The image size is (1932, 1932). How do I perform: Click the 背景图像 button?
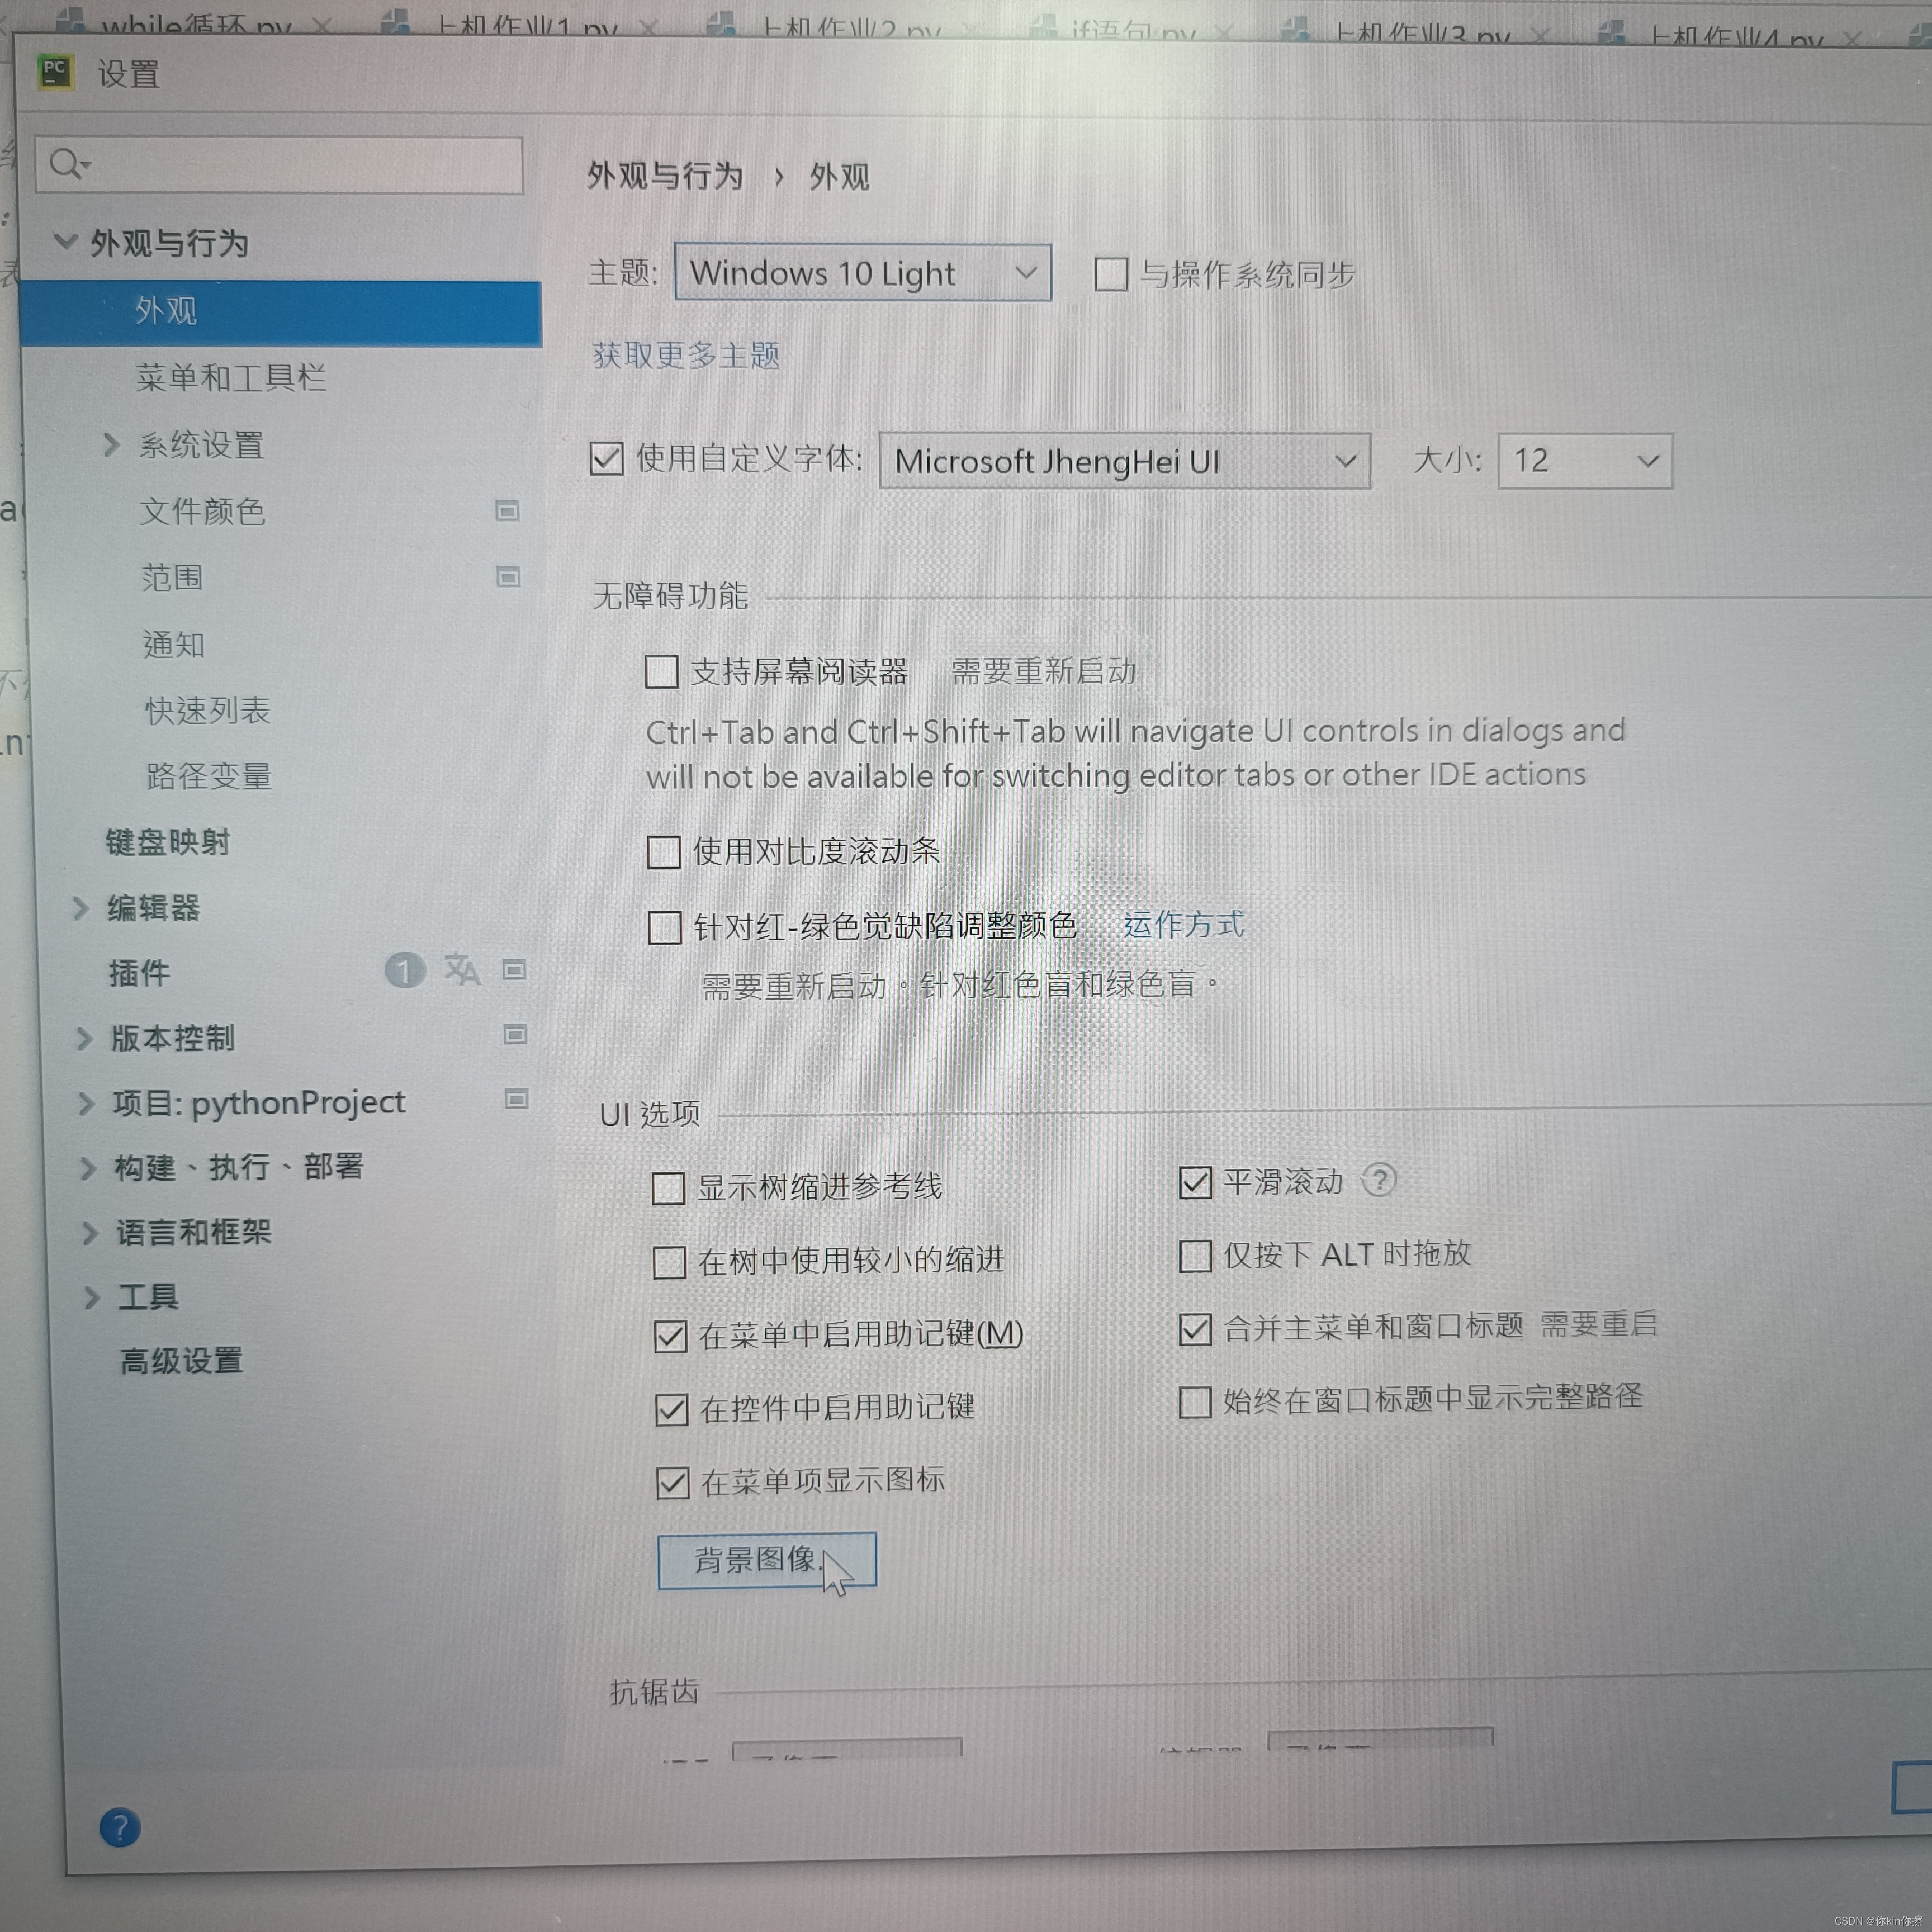tap(766, 1560)
